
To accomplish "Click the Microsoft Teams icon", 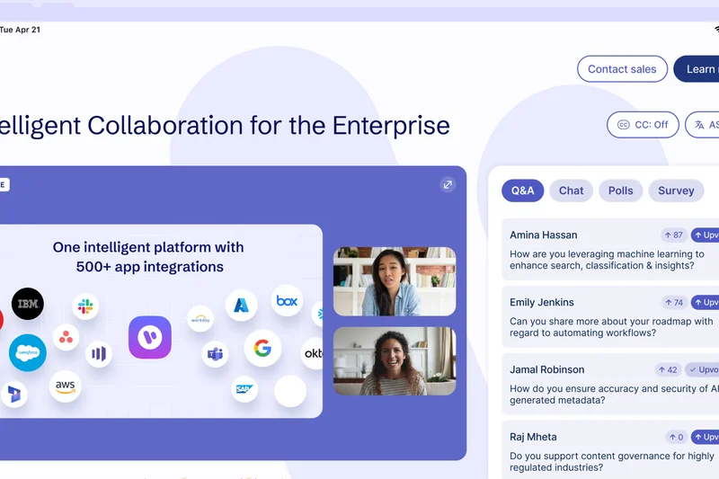I will click(215, 354).
